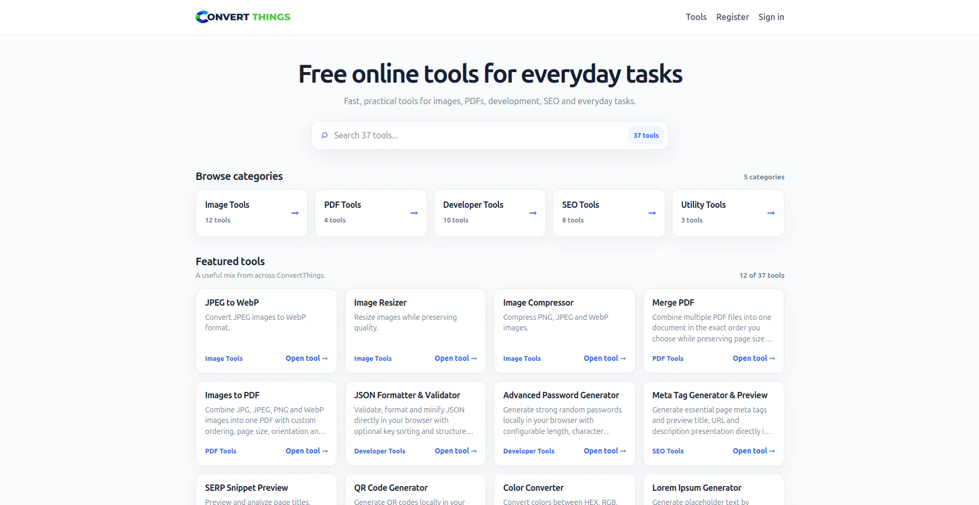Click the arrow on Developer Tools category
This screenshot has width=979, height=505.
pyautogui.click(x=533, y=213)
